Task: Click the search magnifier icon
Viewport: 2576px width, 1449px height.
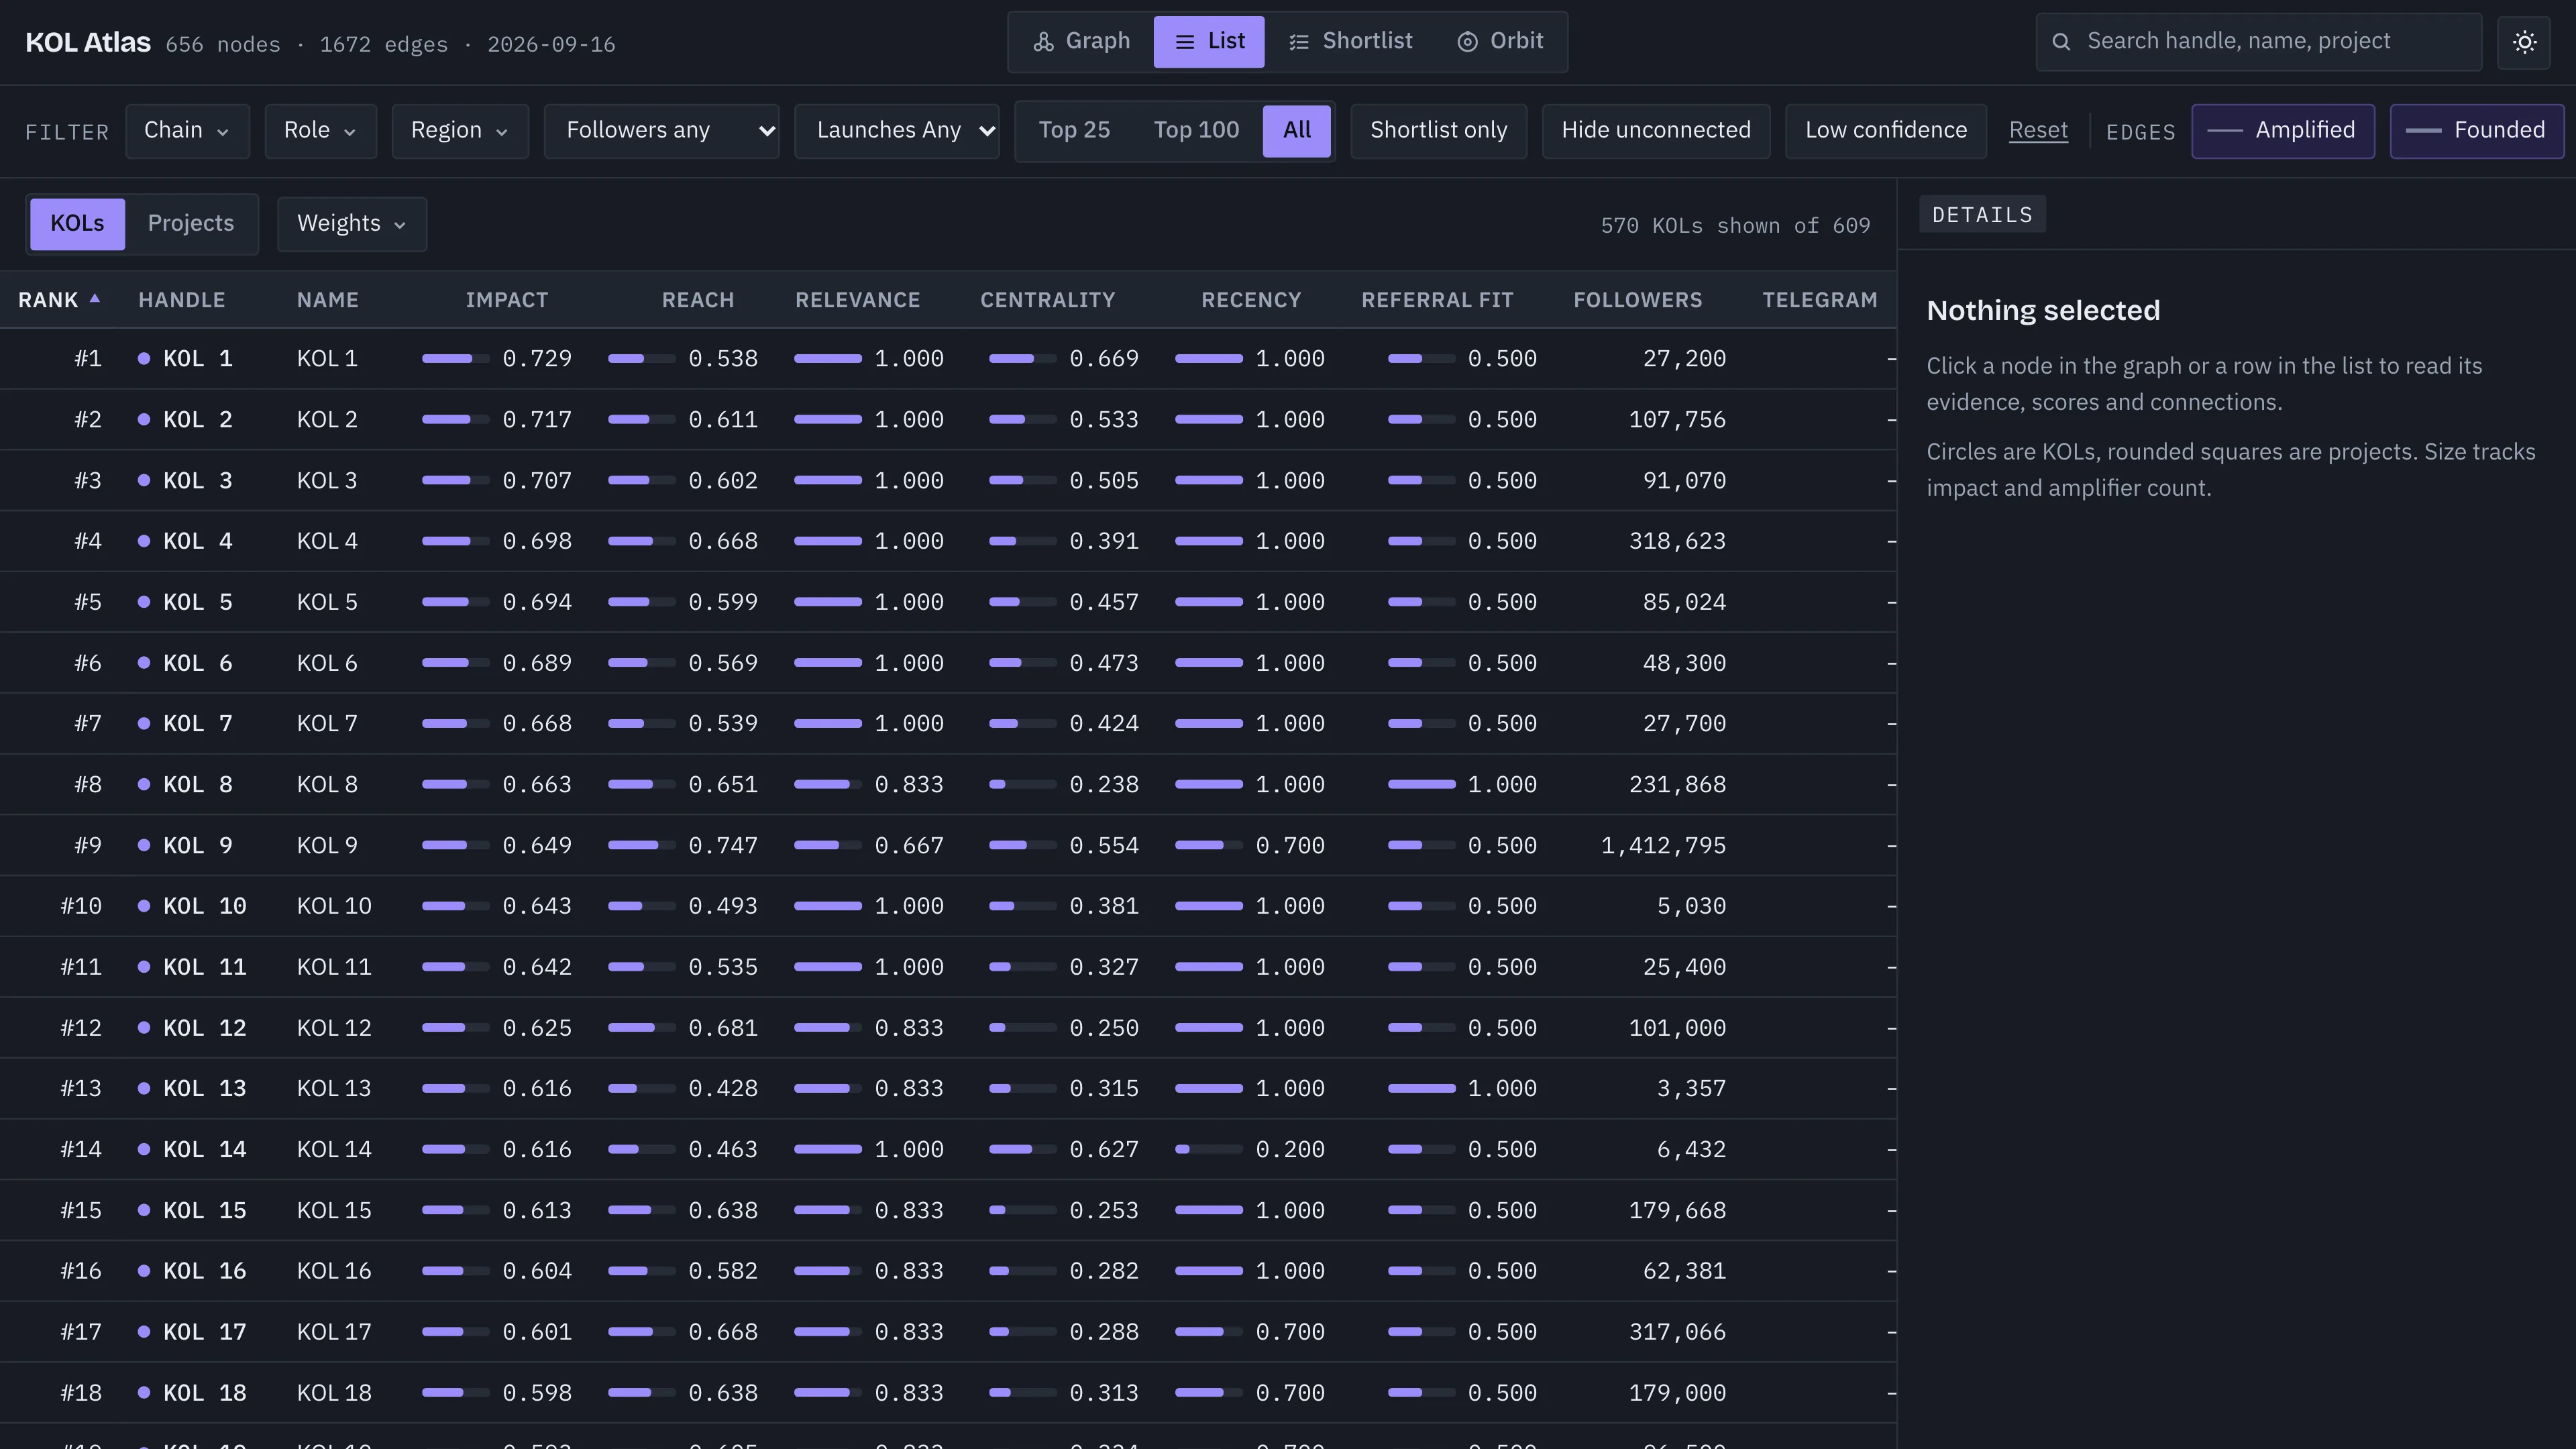Action: tap(2061, 42)
